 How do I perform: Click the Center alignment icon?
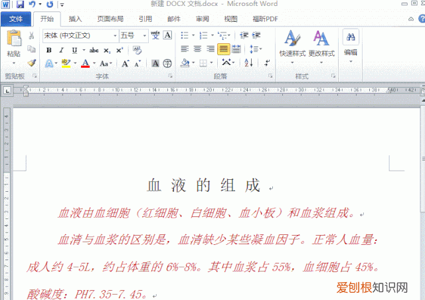197,49
